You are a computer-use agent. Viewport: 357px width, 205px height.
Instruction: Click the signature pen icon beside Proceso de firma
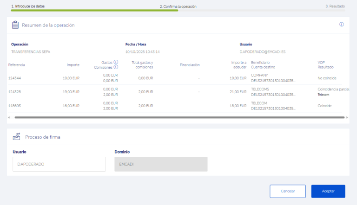pos(16,137)
